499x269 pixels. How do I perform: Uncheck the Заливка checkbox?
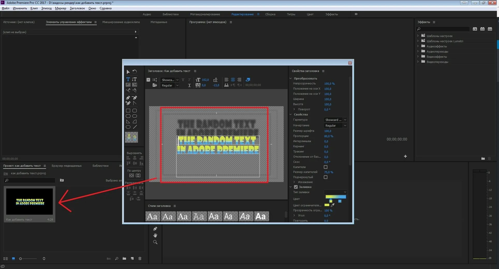(x=296, y=187)
